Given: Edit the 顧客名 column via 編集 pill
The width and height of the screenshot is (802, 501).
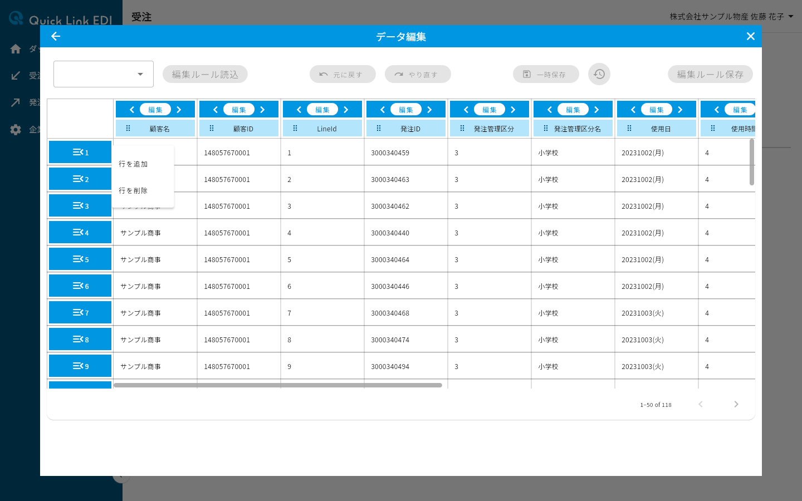Looking at the screenshot, I should (155, 110).
